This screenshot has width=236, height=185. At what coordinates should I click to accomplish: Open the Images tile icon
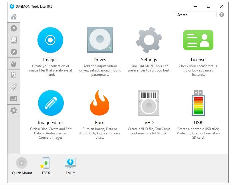(x=50, y=40)
